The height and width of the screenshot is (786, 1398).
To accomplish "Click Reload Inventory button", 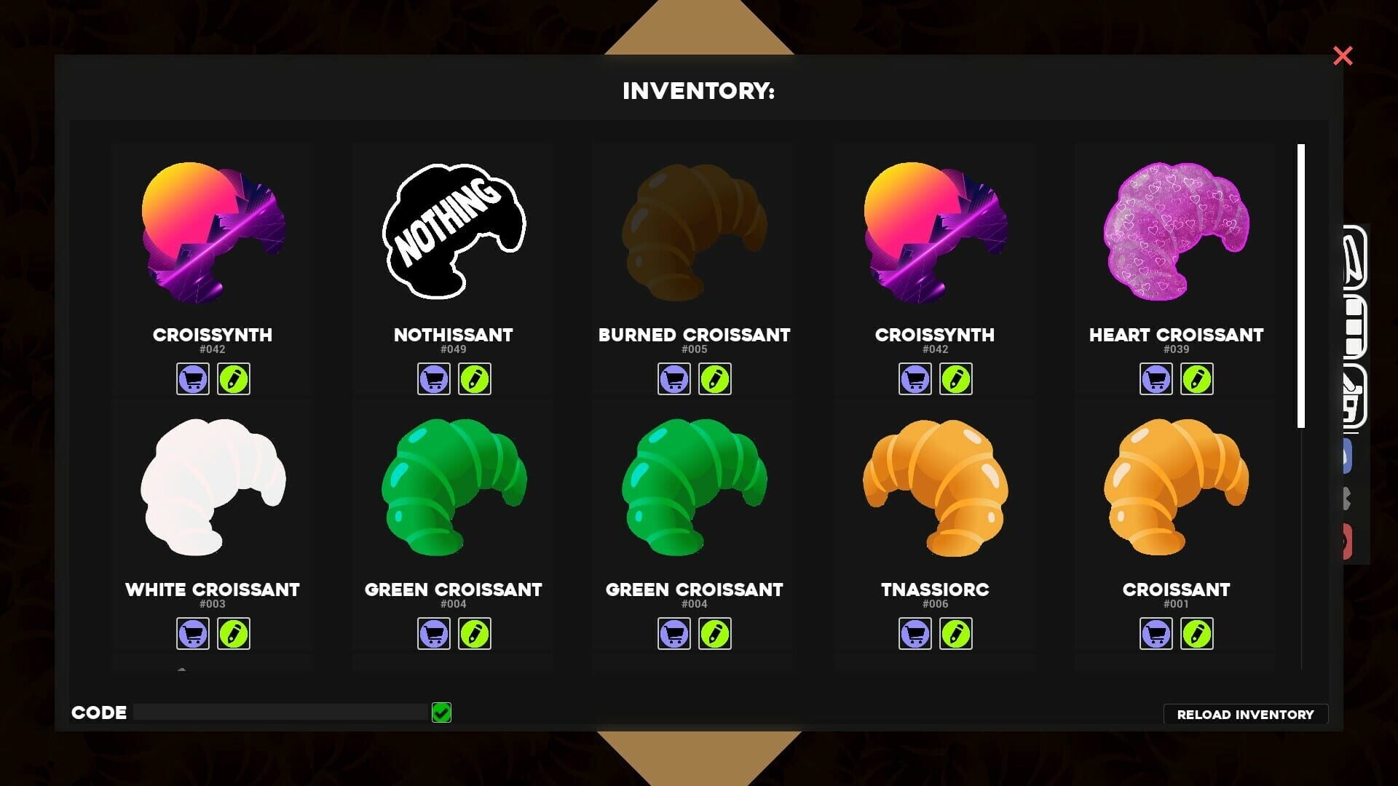I will coord(1246,715).
